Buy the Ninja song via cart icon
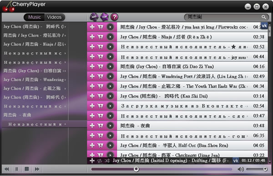The width and height of the screenshot is (273, 176). pyautogui.click(x=100, y=37)
